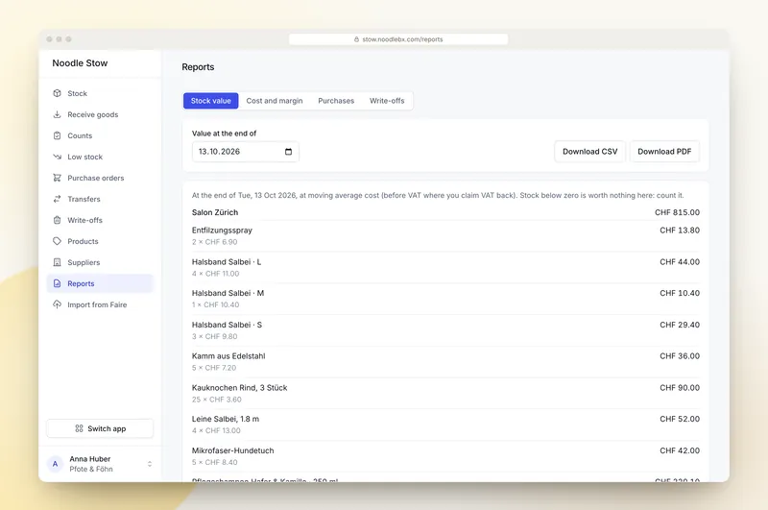Open Transfers in the sidebar
This screenshot has width=768, height=510.
pyautogui.click(x=100, y=199)
